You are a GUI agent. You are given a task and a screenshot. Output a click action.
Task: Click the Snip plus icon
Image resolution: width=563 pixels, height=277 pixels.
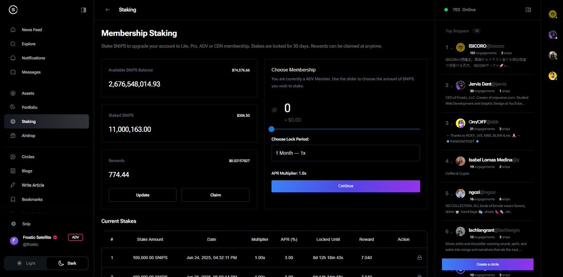(x=13, y=224)
